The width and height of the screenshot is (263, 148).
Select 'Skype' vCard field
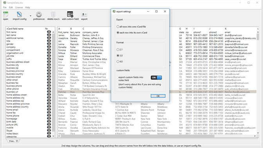tap(9, 130)
